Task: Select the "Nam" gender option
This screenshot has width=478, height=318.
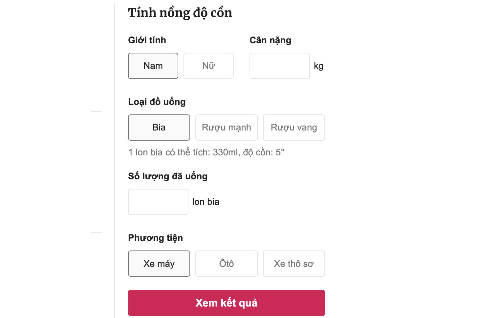Action: 153,66
